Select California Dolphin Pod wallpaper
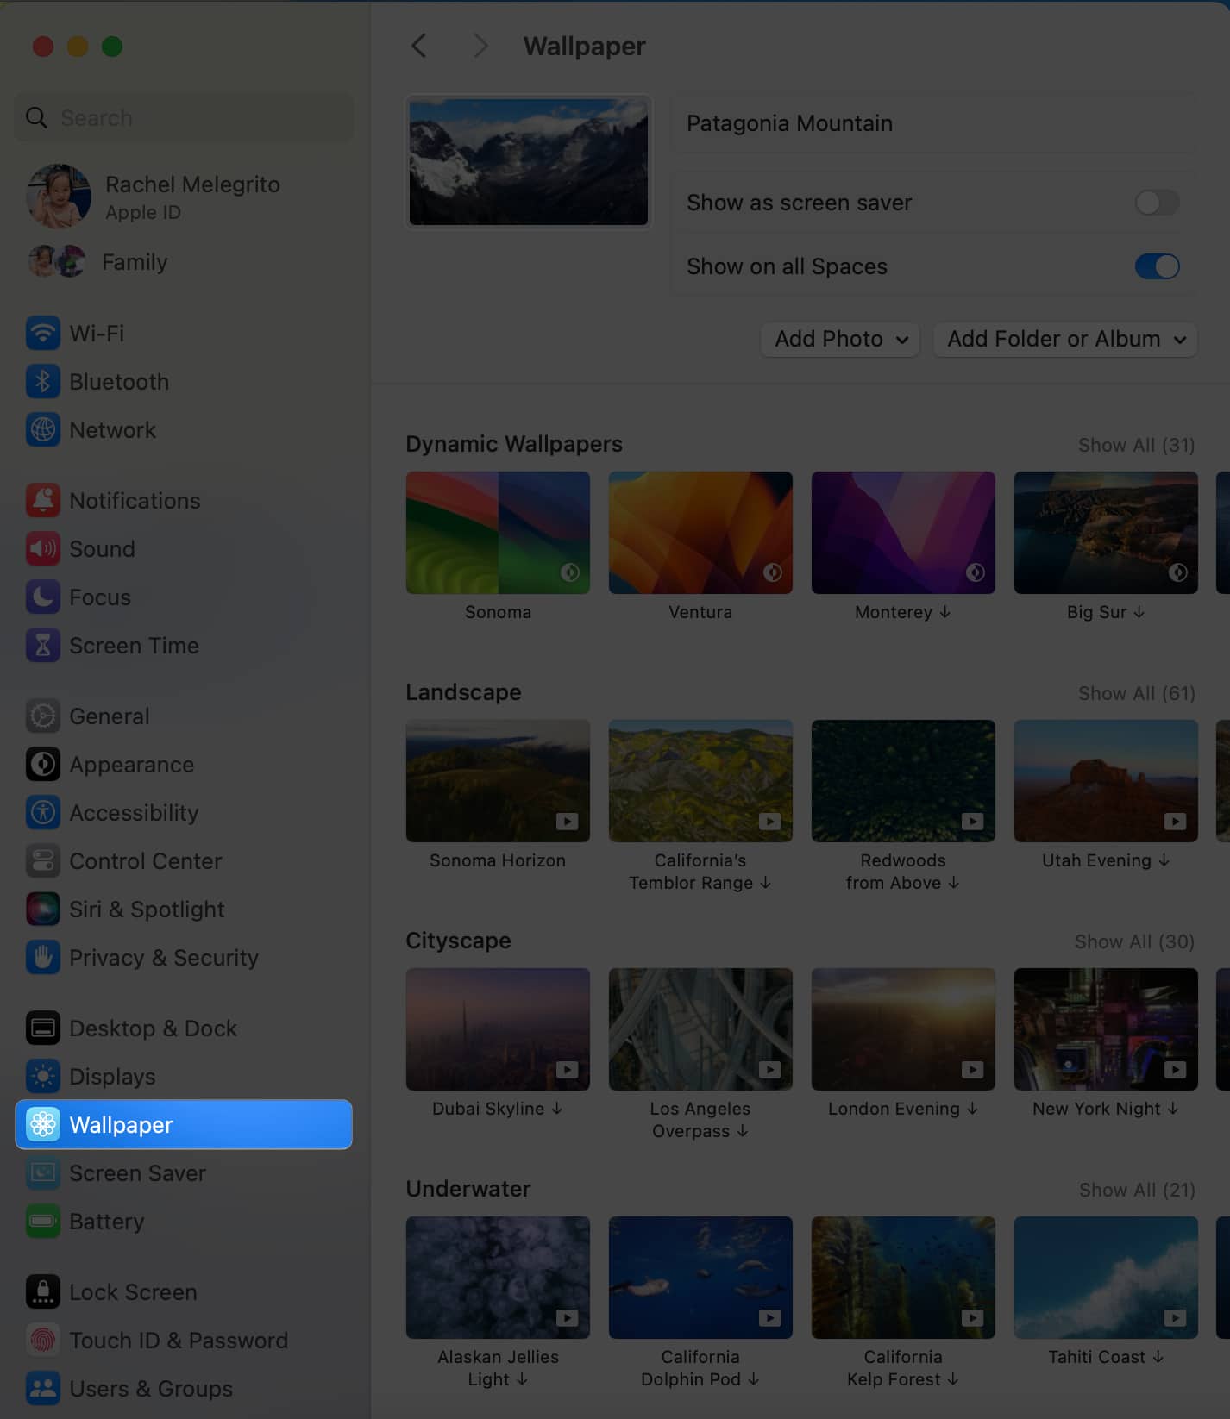The width and height of the screenshot is (1230, 1419). [x=700, y=1277]
